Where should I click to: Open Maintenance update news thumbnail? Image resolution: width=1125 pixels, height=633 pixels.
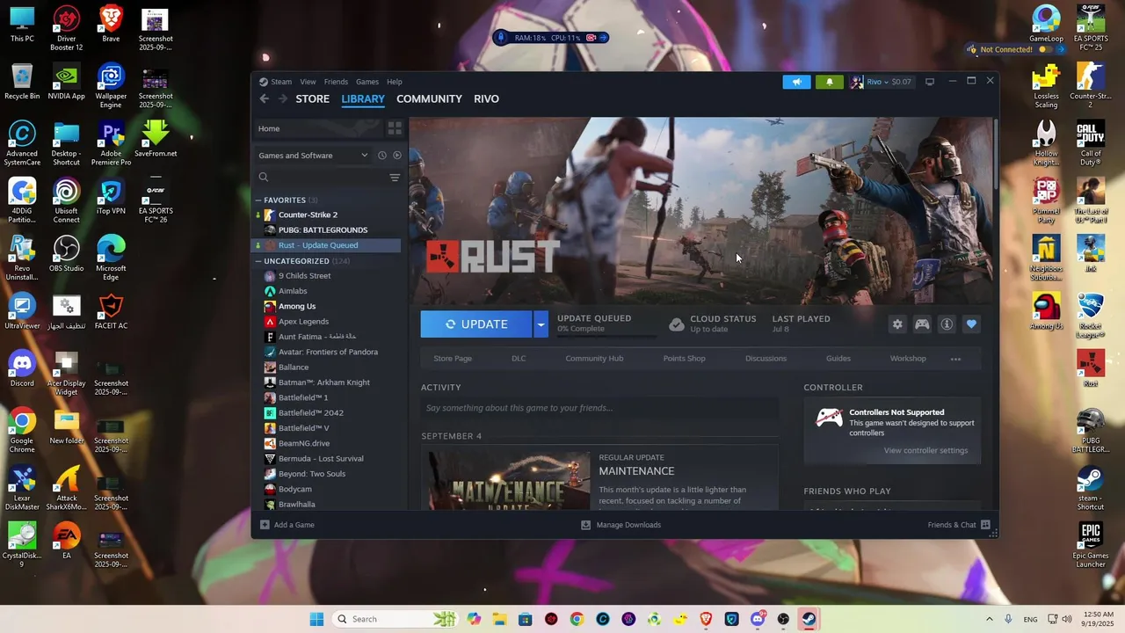pos(509,481)
